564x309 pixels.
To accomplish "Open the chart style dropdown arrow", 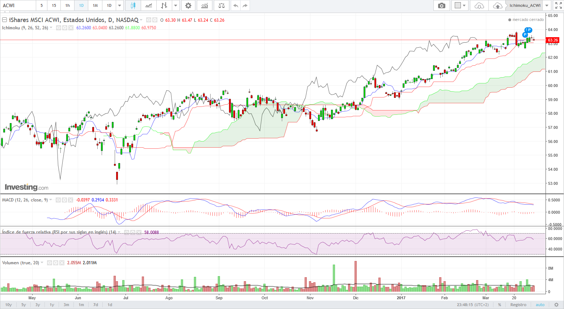I will tap(176, 5).
